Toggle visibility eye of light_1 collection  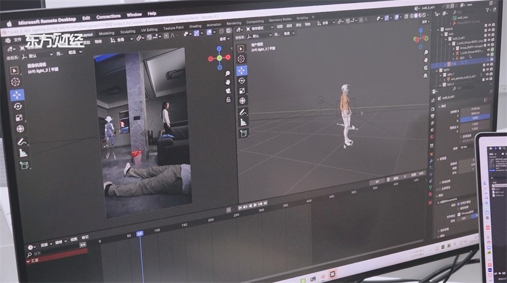(x=488, y=69)
